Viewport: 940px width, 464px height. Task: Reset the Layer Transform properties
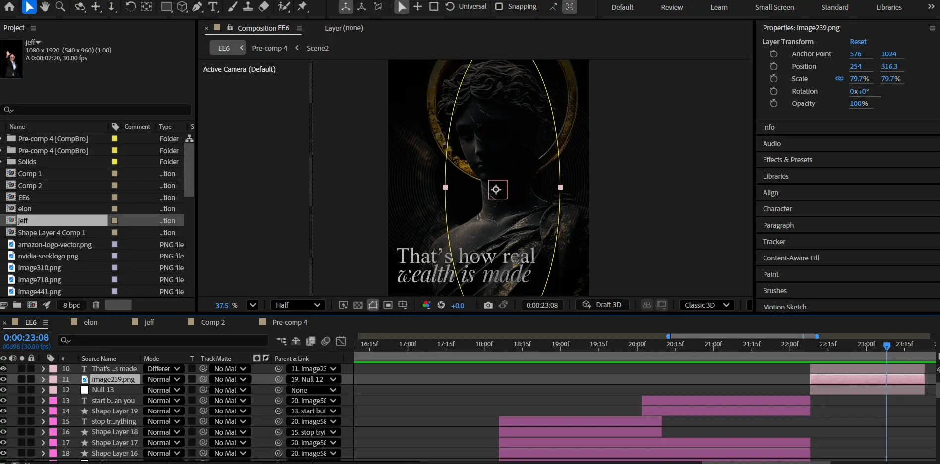pos(858,42)
